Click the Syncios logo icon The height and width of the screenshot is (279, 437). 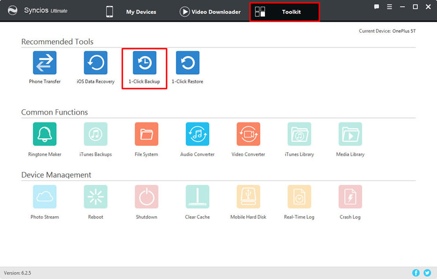click(13, 10)
